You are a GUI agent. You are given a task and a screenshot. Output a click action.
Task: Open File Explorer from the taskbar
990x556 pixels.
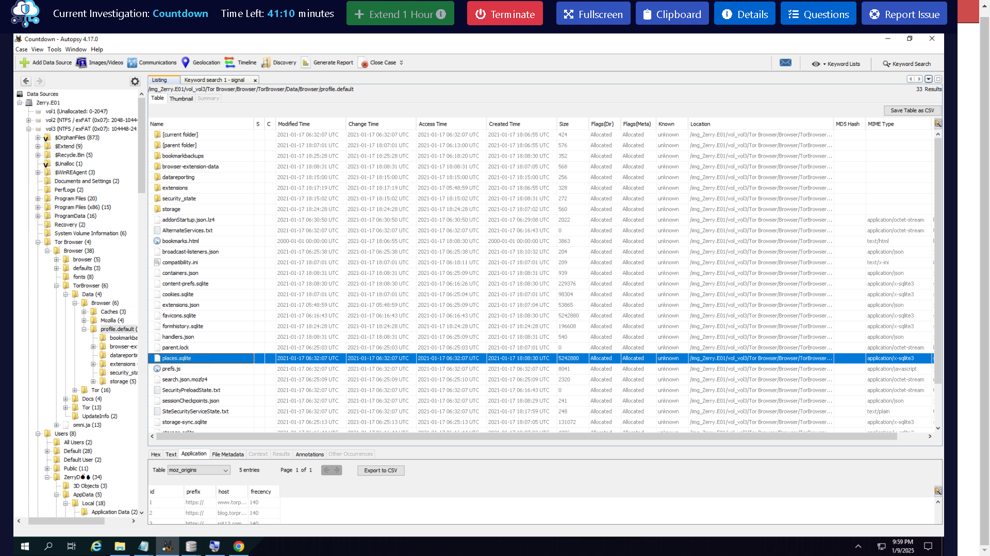(x=120, y=546)
